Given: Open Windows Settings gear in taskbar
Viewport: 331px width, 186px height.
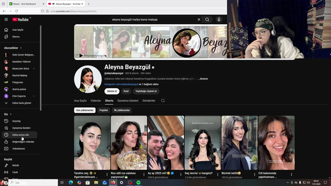Looking at the screenshot, I should point(122,183).
